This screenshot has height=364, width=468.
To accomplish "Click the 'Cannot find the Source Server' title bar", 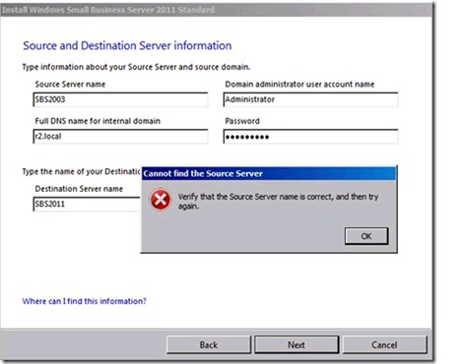I will [269, 173].
